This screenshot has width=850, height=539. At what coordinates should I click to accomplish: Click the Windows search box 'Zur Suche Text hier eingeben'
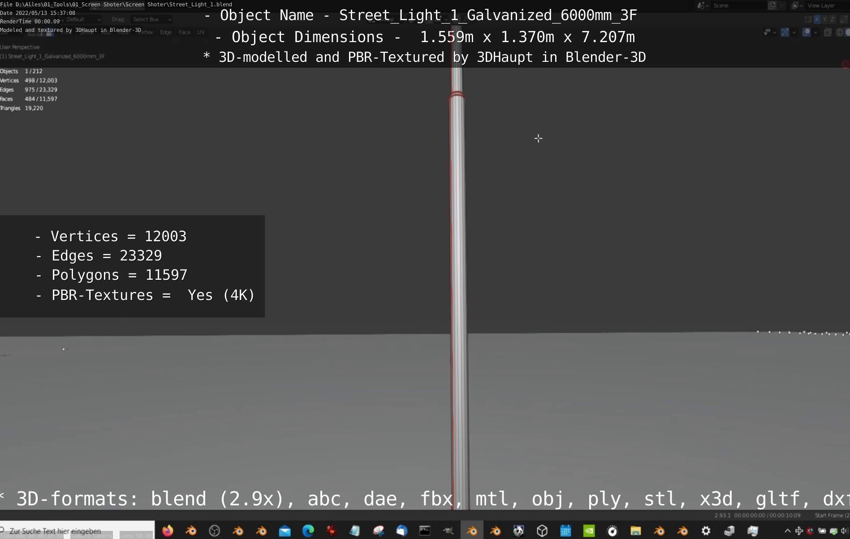click(x=77, y=531)
